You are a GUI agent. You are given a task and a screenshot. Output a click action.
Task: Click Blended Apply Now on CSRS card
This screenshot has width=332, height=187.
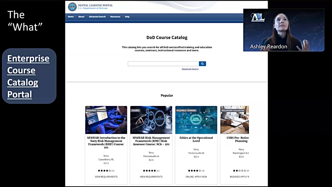(239, 177)
